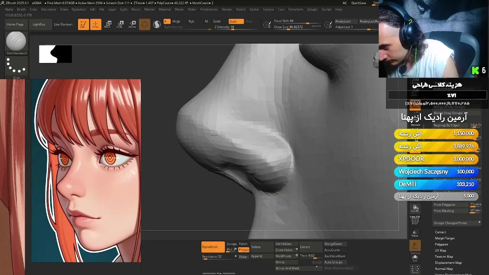Image resolution: width=489 pixels, height=275 pixels.
Task: Toggle the Transp transparency icon
Action: tap(415, 233)
